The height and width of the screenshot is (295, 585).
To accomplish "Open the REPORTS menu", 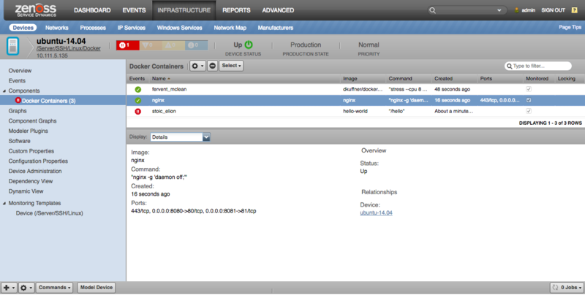I will coord(236,10).
